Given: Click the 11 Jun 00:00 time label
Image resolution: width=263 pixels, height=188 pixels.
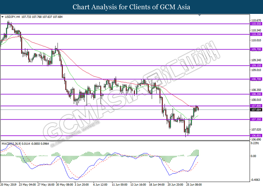Looking at the screenshot, I should point(119,185).
